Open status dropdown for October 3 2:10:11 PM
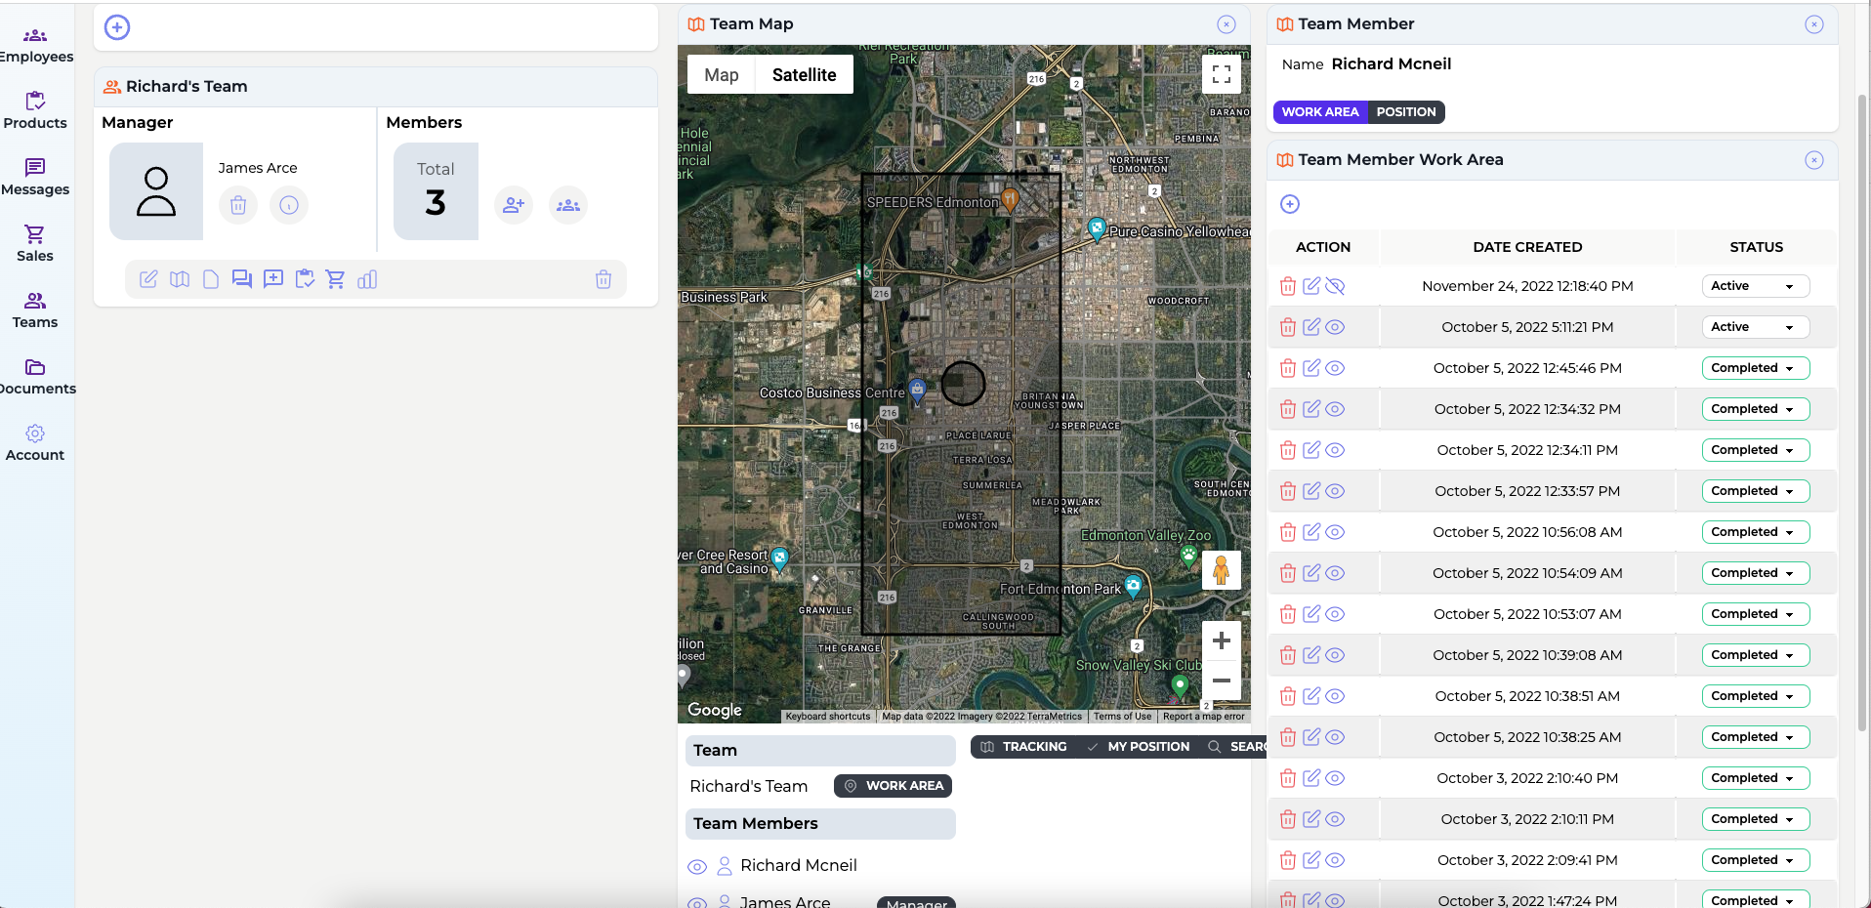The height and width of the screenshot is (908, 1871). click(1756, 819)
